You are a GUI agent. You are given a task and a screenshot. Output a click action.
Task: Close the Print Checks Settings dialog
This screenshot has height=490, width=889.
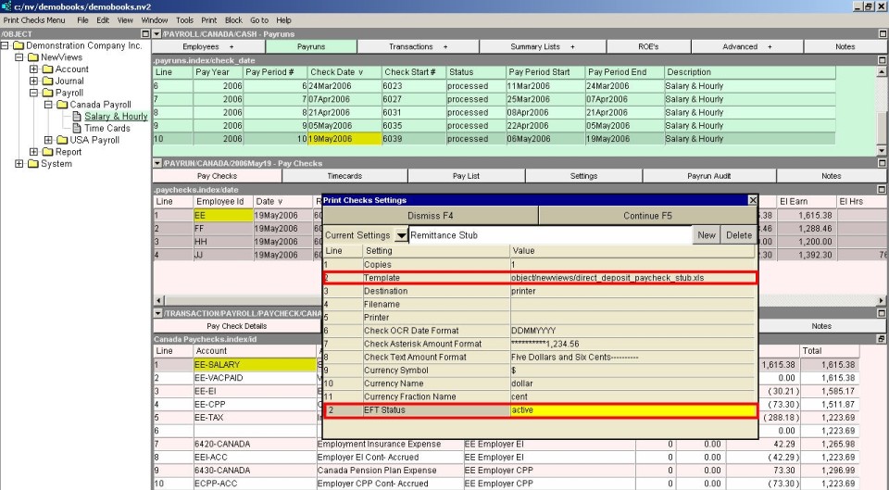tap(752, 200)
